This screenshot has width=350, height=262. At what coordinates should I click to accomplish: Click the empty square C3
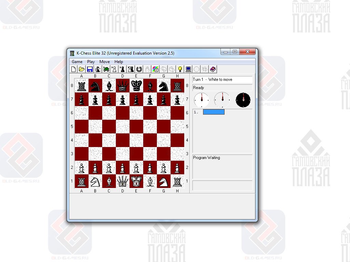(x=109, y=154)
